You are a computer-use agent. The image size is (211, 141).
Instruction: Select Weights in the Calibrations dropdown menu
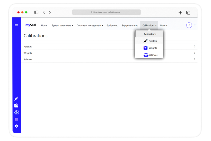[x=150, y=48]
